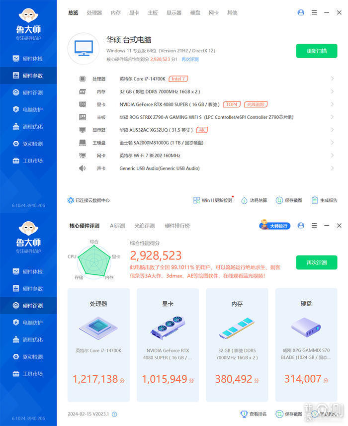Click the TOP4 badge on graphics row

[232, 104]
